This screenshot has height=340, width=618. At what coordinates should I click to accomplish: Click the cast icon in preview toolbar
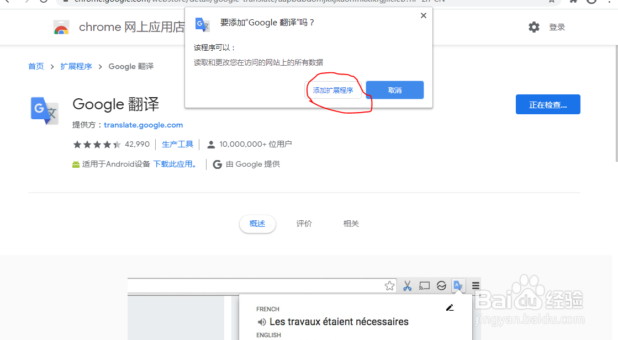[x=424, y=285]
